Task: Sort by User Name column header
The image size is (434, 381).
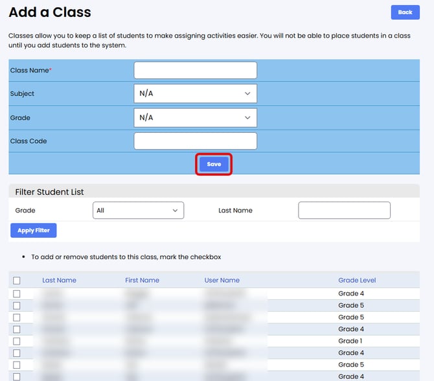Action: (222, 281)
